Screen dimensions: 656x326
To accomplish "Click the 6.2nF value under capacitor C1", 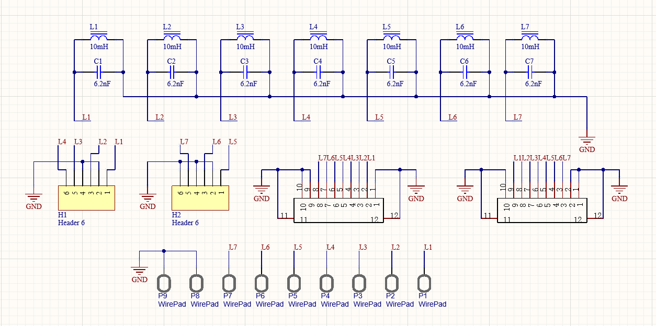I will point(102,84).
